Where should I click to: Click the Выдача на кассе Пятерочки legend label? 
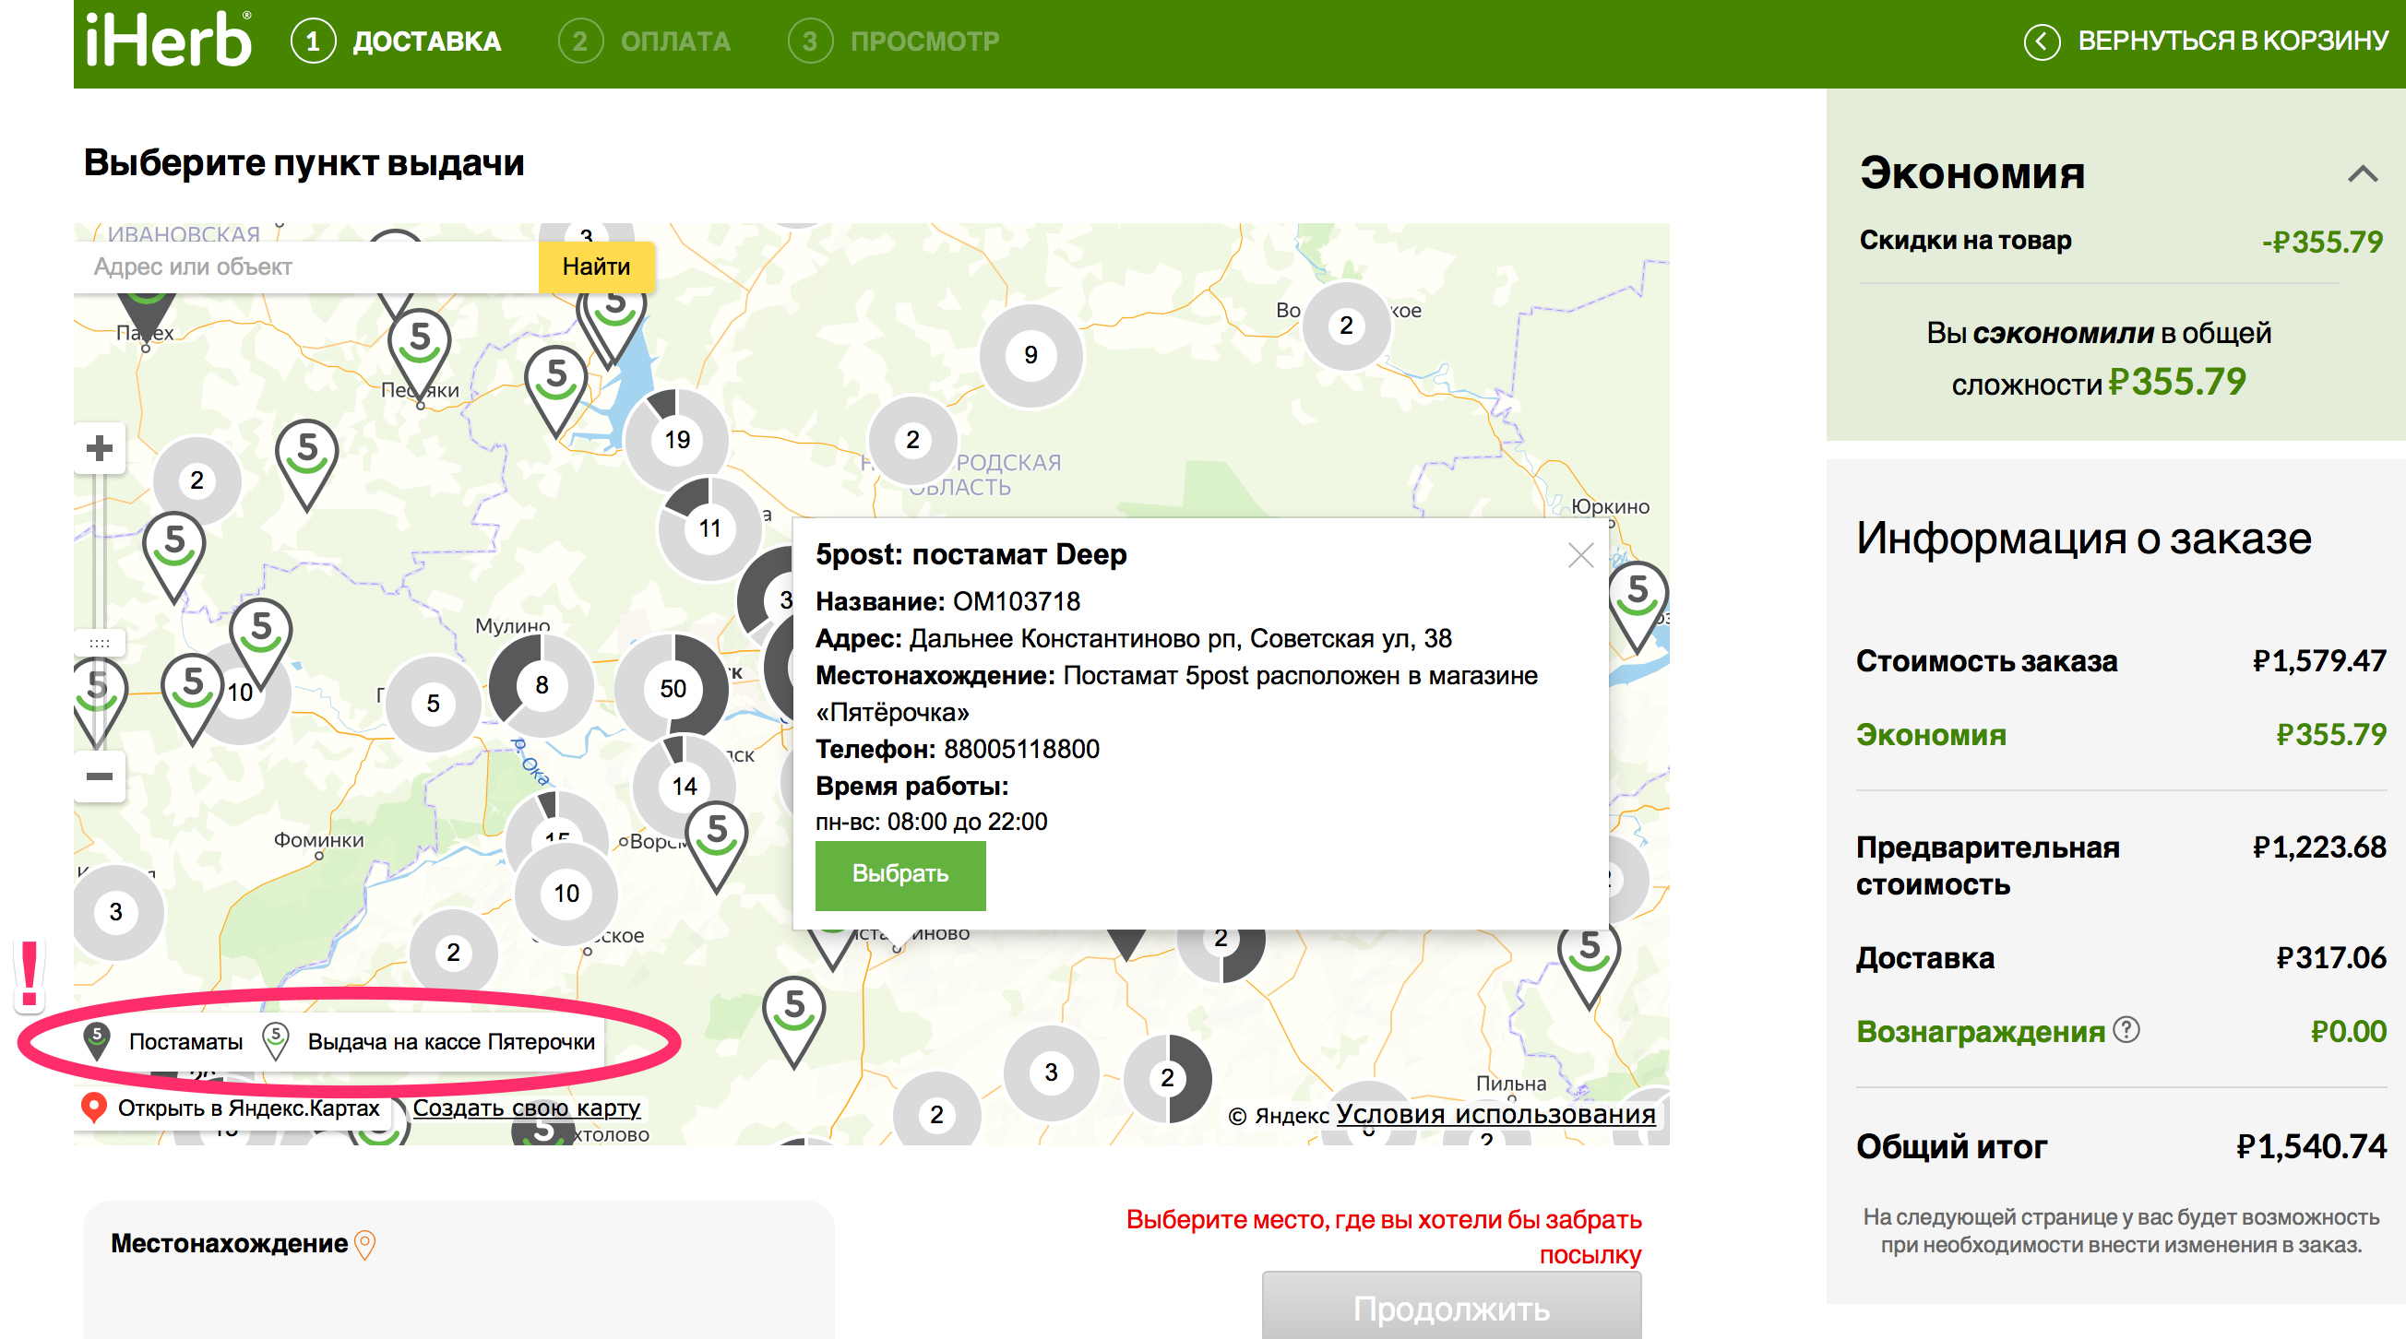tap(451, 1041)
